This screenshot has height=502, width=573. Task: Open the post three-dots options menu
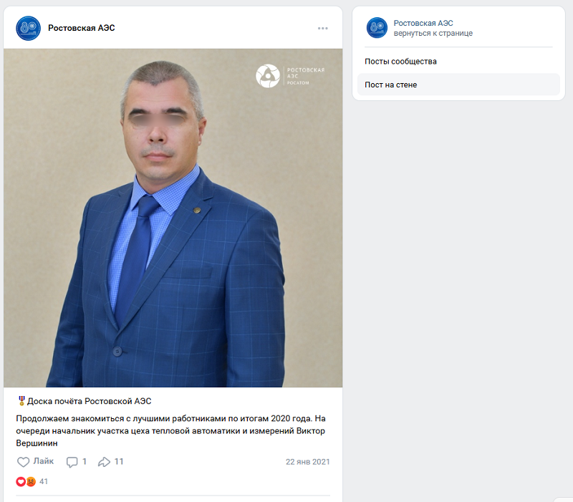tap(323, 28)
